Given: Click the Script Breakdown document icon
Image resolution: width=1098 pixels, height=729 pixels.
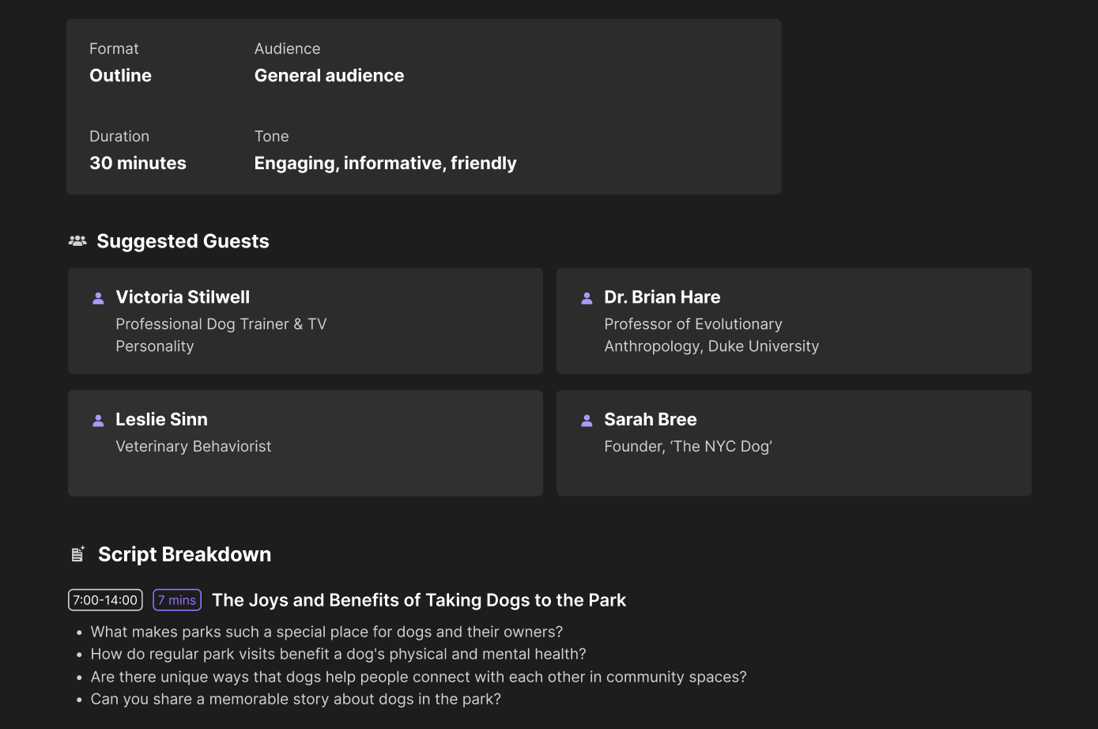Looking at the screenshot, I should (x=77, y=554).
